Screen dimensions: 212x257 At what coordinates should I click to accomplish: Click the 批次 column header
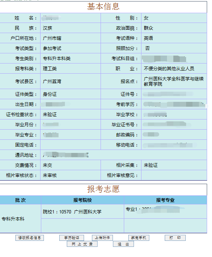21,200
